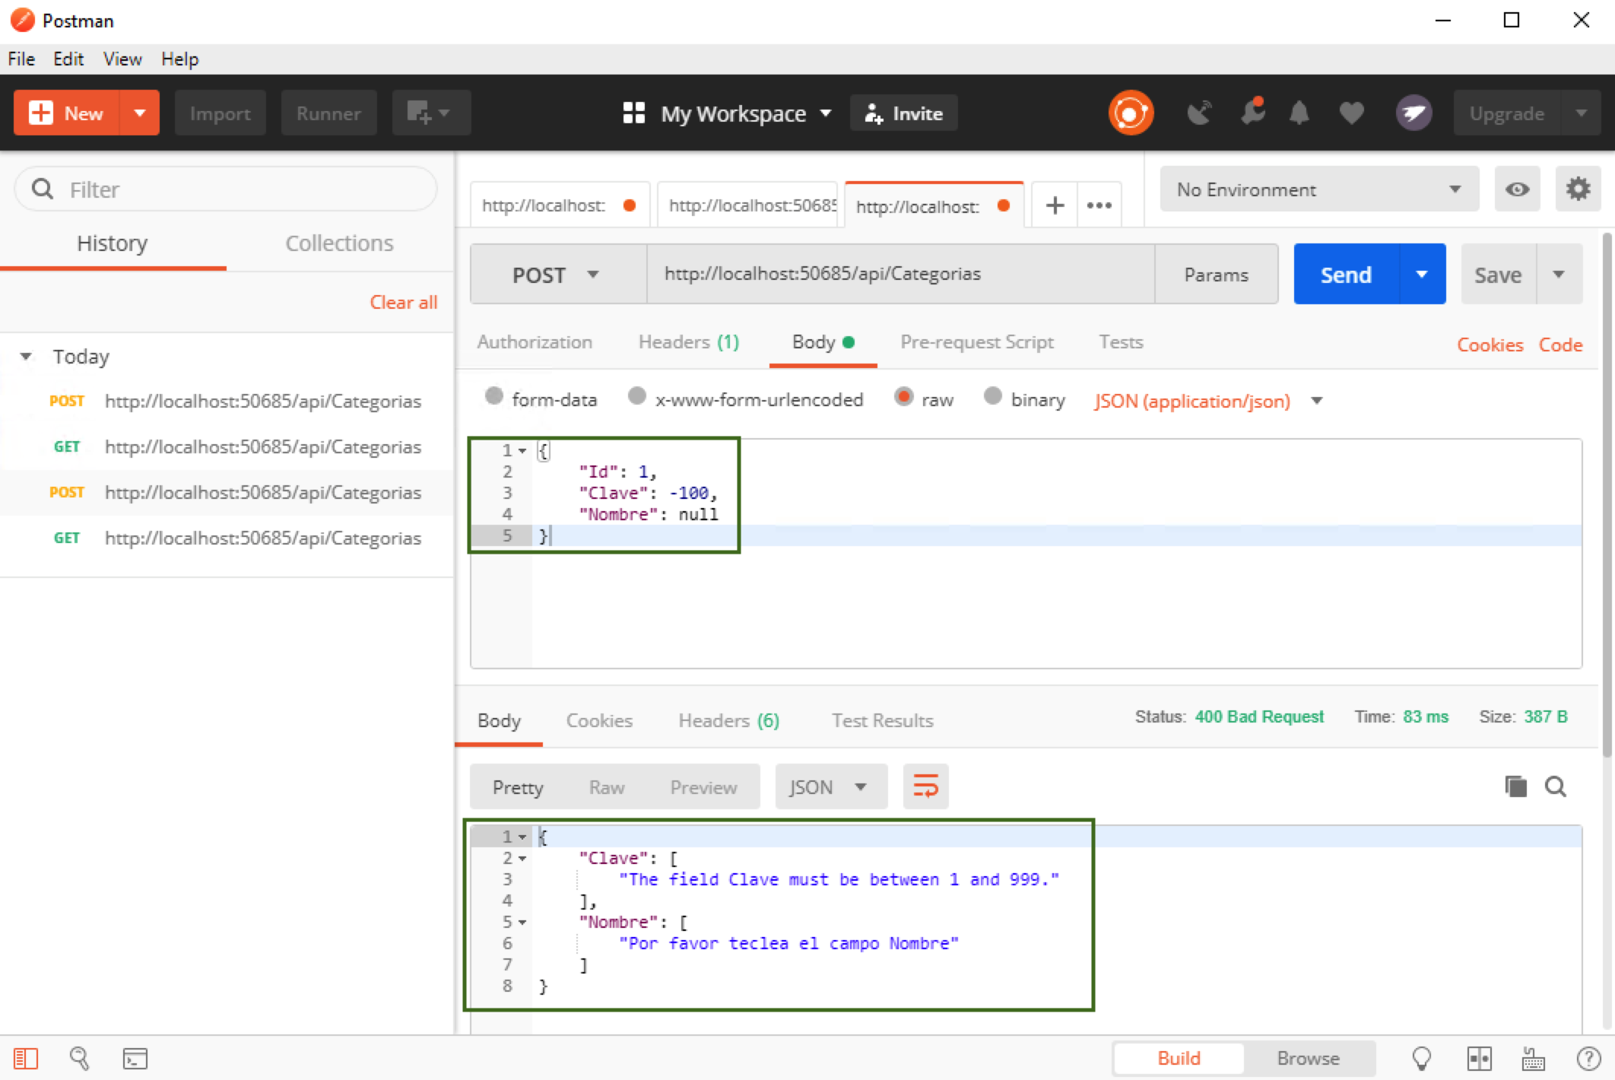1615x1080 pixels.
Task: Click the Send button to submit request
Action: [x=1347, y=275]
